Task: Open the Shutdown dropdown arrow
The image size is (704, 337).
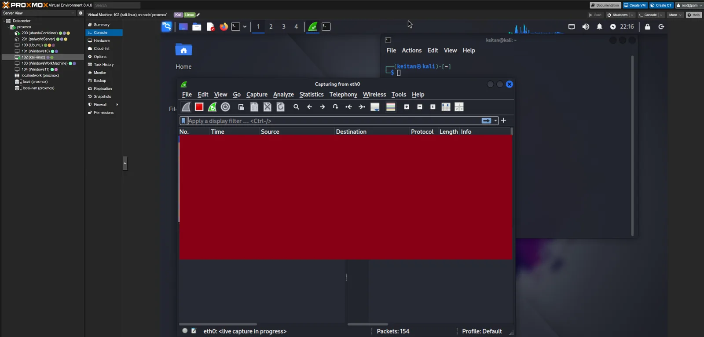Action: 632,15
